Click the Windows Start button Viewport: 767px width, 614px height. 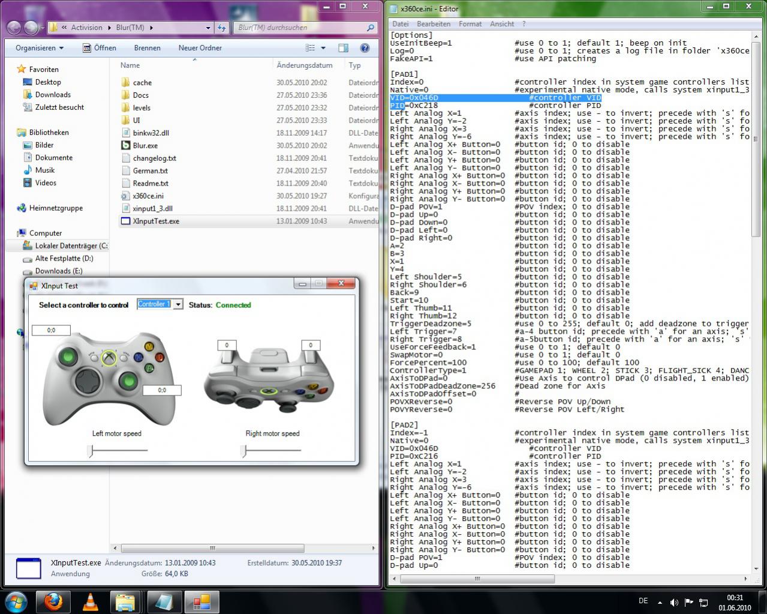click(16, 601)
